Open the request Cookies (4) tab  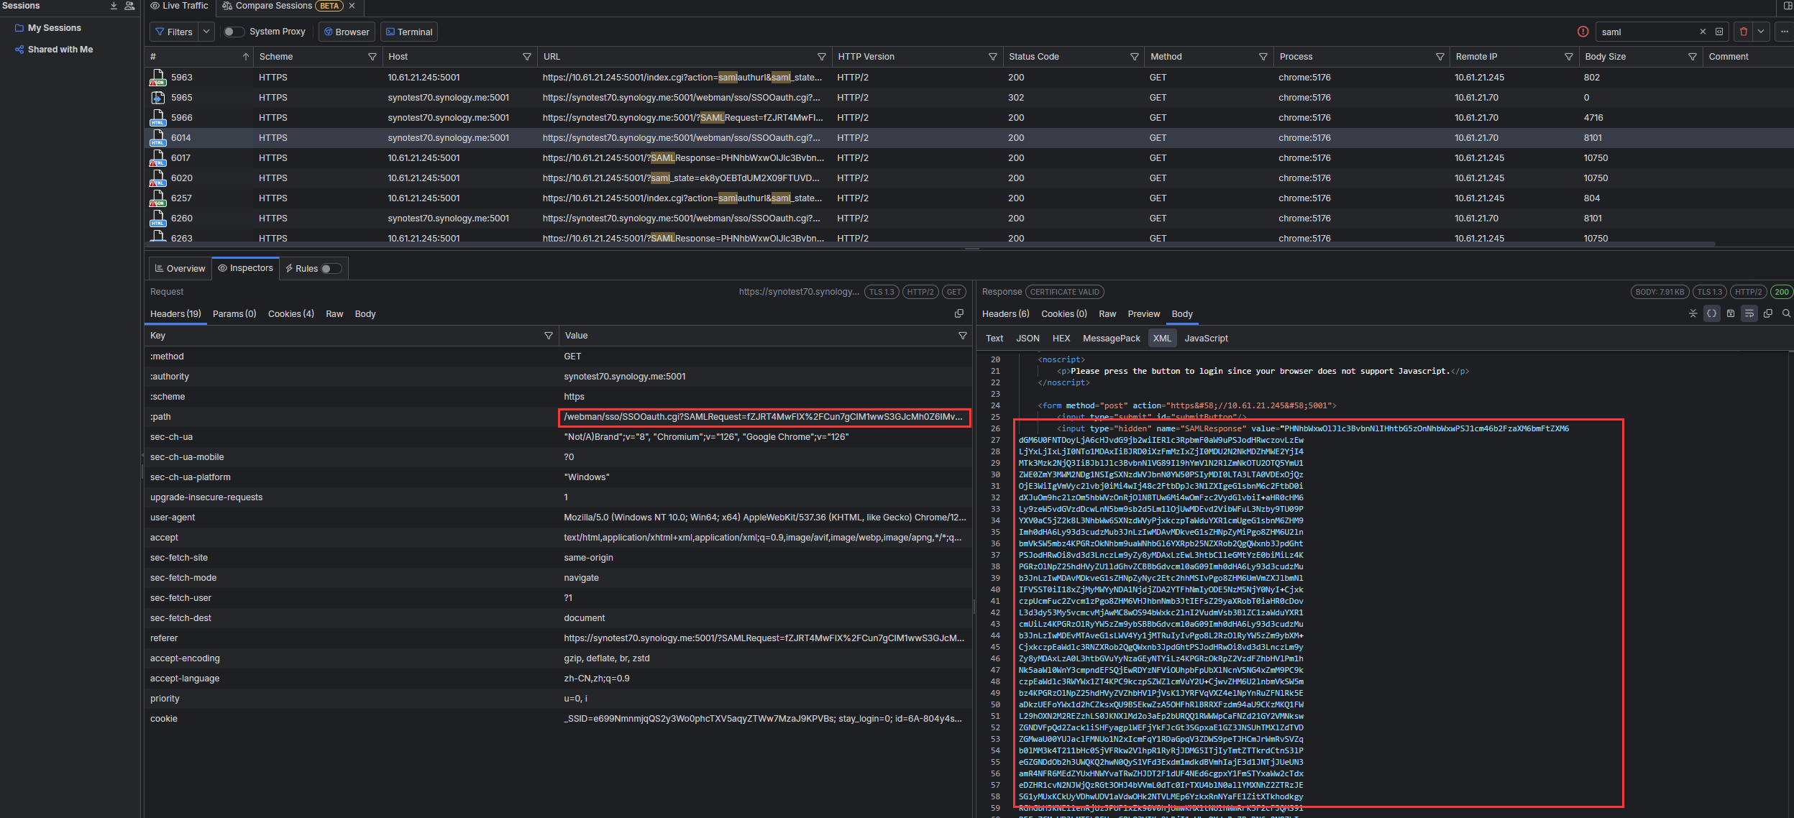(291, 314)
